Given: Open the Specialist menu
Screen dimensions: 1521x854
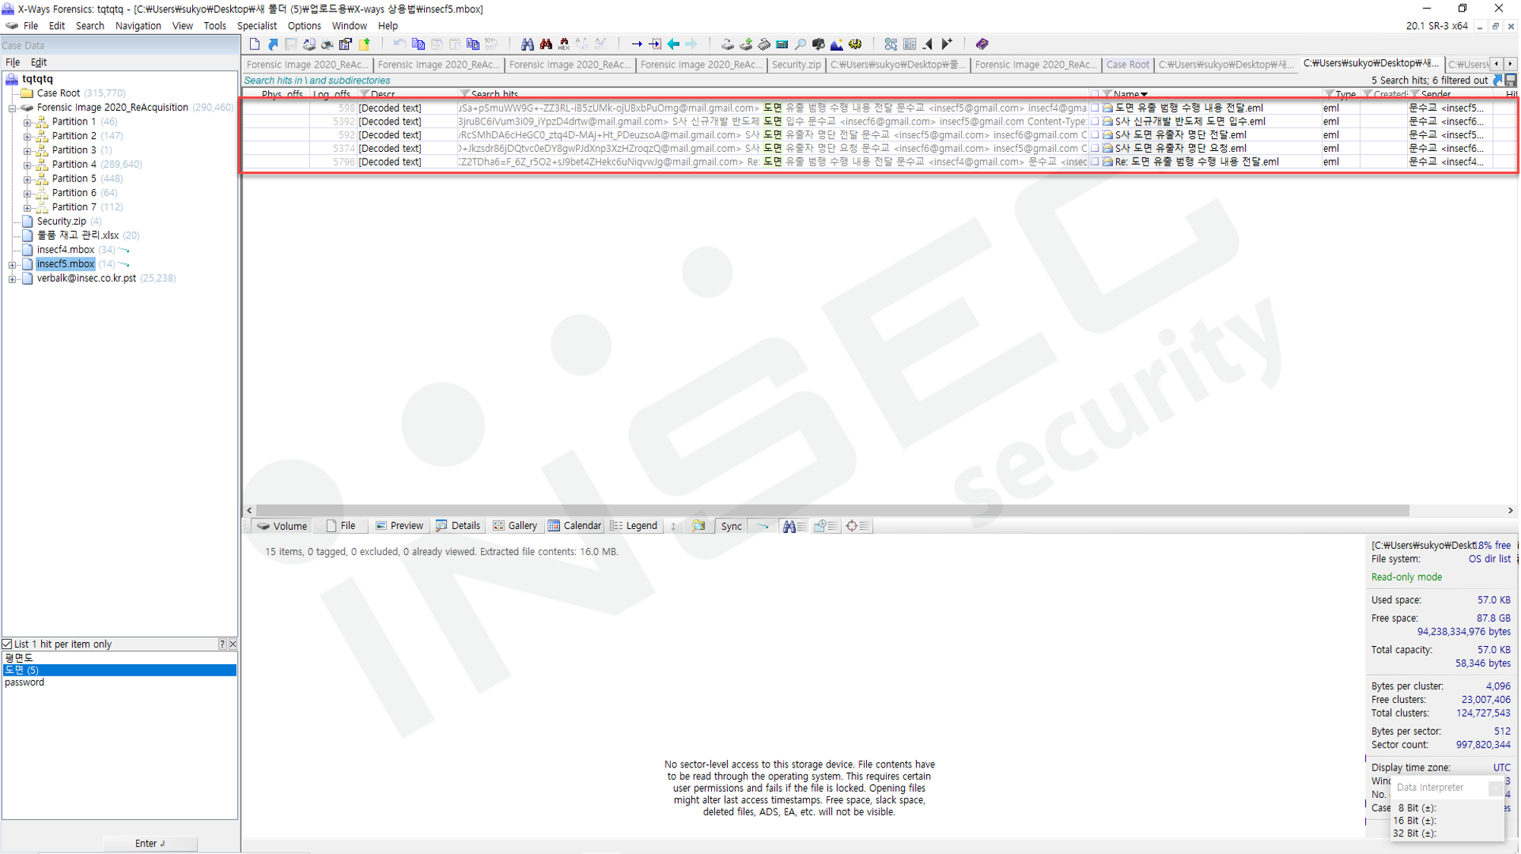Looking at the screenshot, I should [x=257, y=26].
